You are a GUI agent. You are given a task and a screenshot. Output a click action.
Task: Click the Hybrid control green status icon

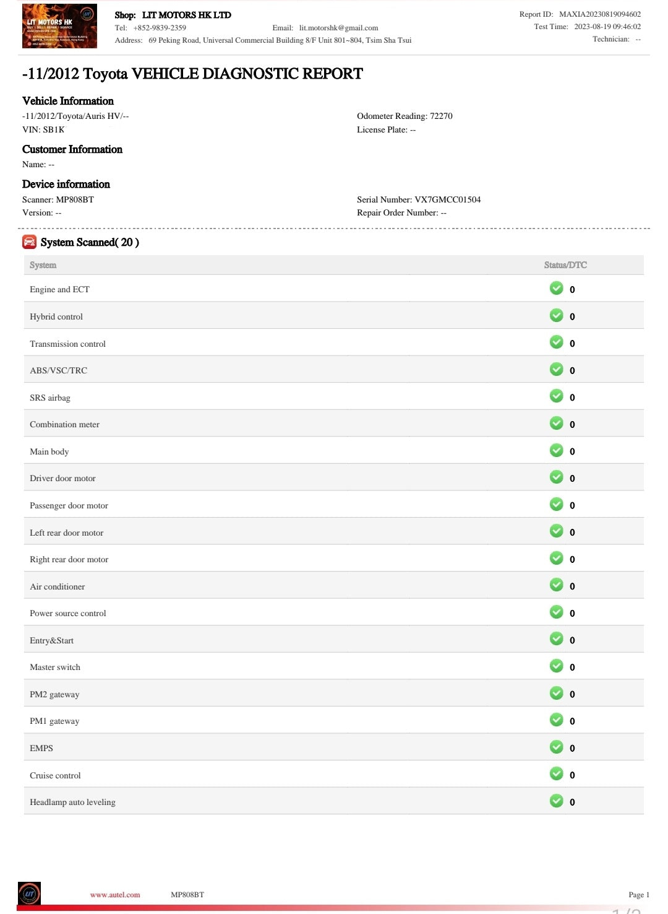coord(557,316)
